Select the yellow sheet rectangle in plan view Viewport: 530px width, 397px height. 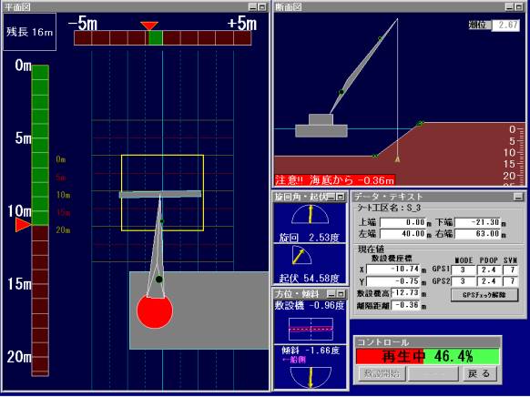pos(162,193)
